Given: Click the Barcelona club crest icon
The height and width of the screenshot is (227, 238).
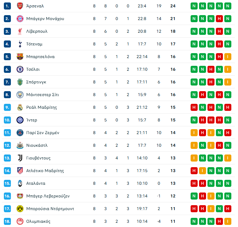Looking at the screenshot, I should click(x=20, y=57).
